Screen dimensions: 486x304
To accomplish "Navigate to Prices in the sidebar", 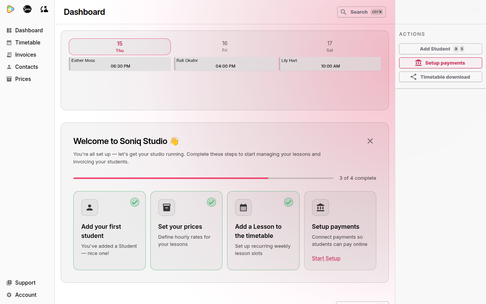I will [27, 79].
